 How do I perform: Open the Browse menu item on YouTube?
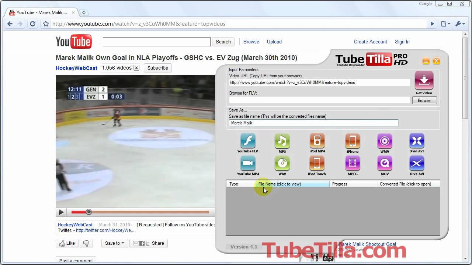(x=251, y=42)
